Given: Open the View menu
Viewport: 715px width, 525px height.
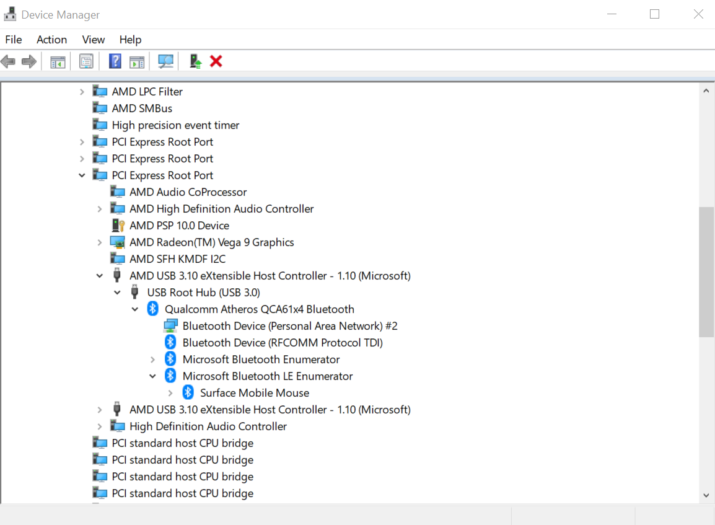Looking at the screenshot, I should click(x=94, y=40).
